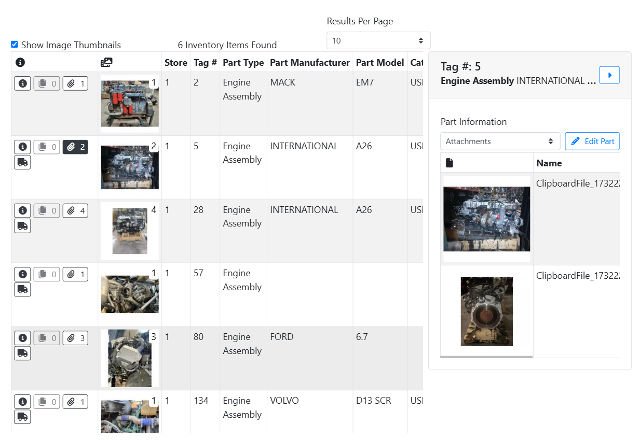Open MACK EM7 engine thumbnail
The width and height of the screenshot is (639, 440).
[x=130, y=104]
